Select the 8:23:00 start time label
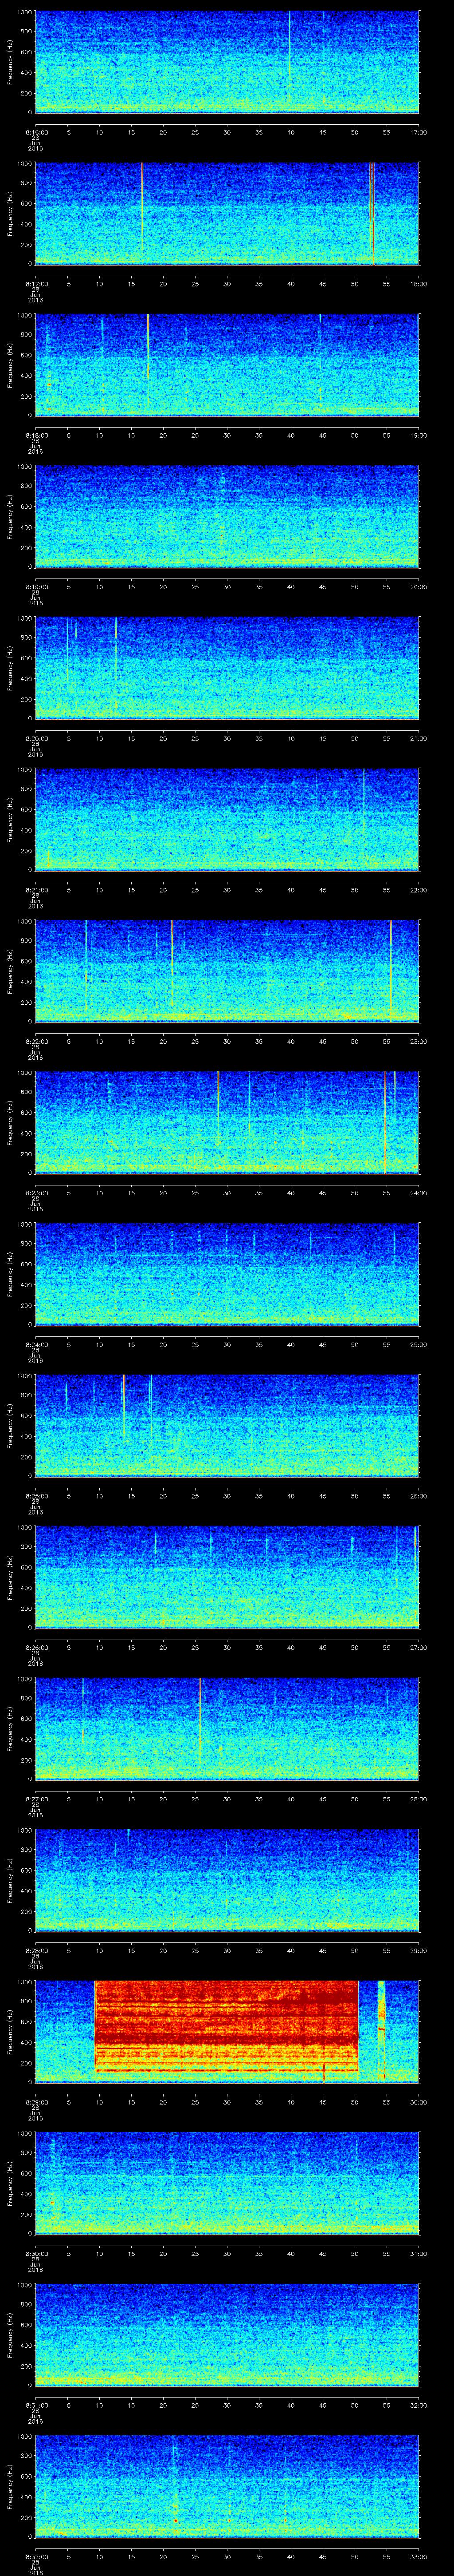This screenshot has height=2576, width=454. (x=36, y=1193)
